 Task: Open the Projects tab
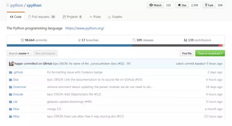72,17
